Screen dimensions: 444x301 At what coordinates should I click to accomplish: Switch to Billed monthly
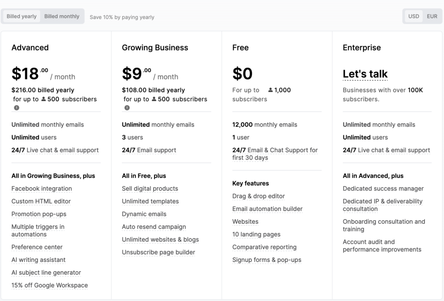[62, 16]
